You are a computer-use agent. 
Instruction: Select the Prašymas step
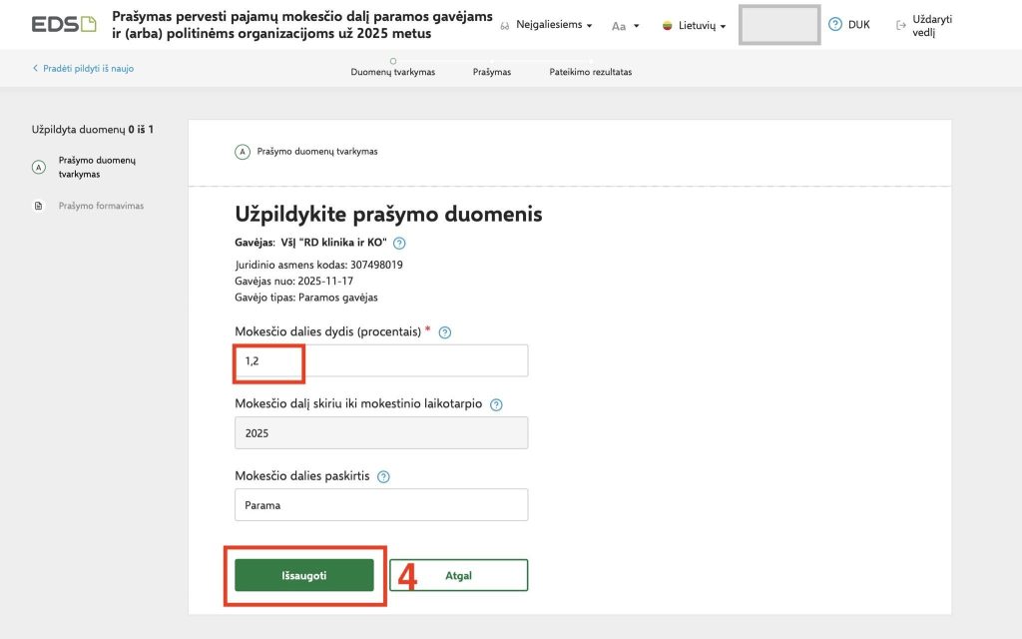(x=491, y=72)
